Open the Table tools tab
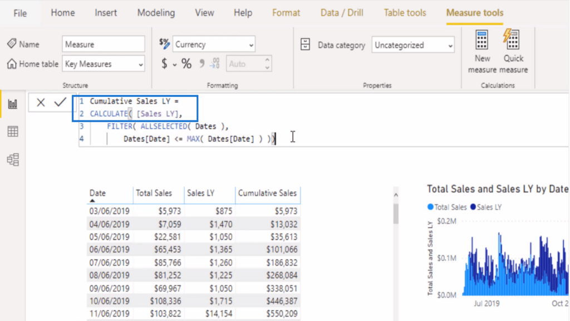Screen dimensions: 570x321 [405, 13]
